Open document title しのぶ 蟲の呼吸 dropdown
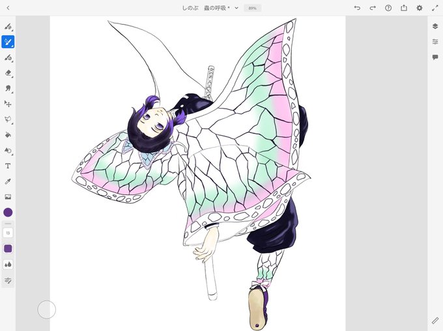Viewport: 443px width, 331px height. click(x=210, y=8)
